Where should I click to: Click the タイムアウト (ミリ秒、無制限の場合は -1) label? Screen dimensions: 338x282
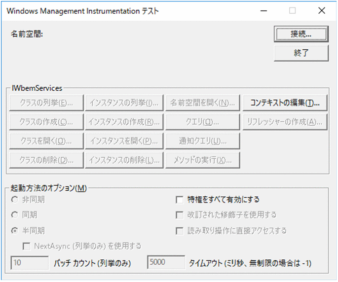click(x=250, y=263)
